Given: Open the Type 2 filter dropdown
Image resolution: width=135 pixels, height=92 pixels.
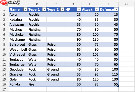Looking at the screenshot, I should tap(62, 9).
